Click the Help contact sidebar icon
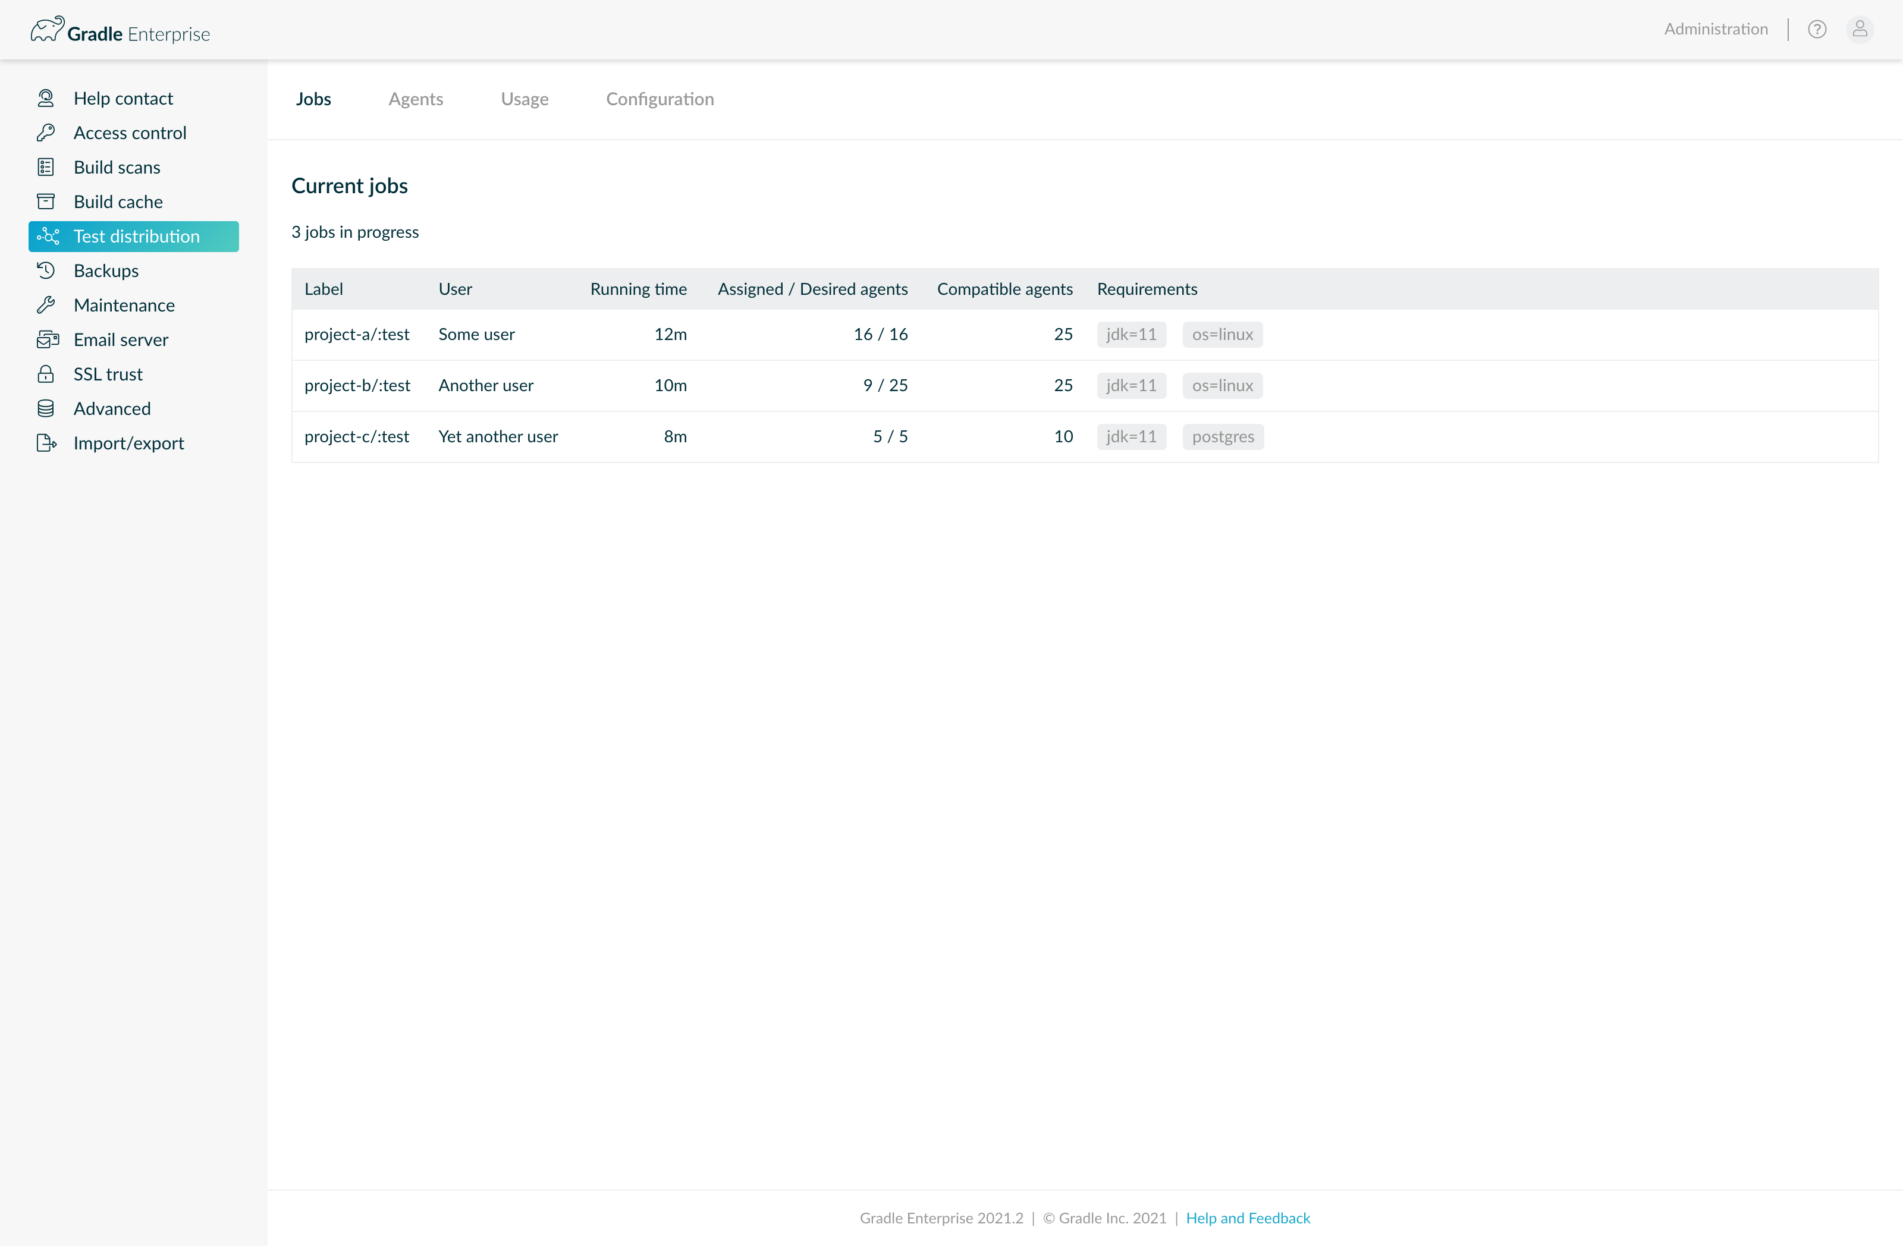Viewport: 1903px width, 1246px height. 46,98
